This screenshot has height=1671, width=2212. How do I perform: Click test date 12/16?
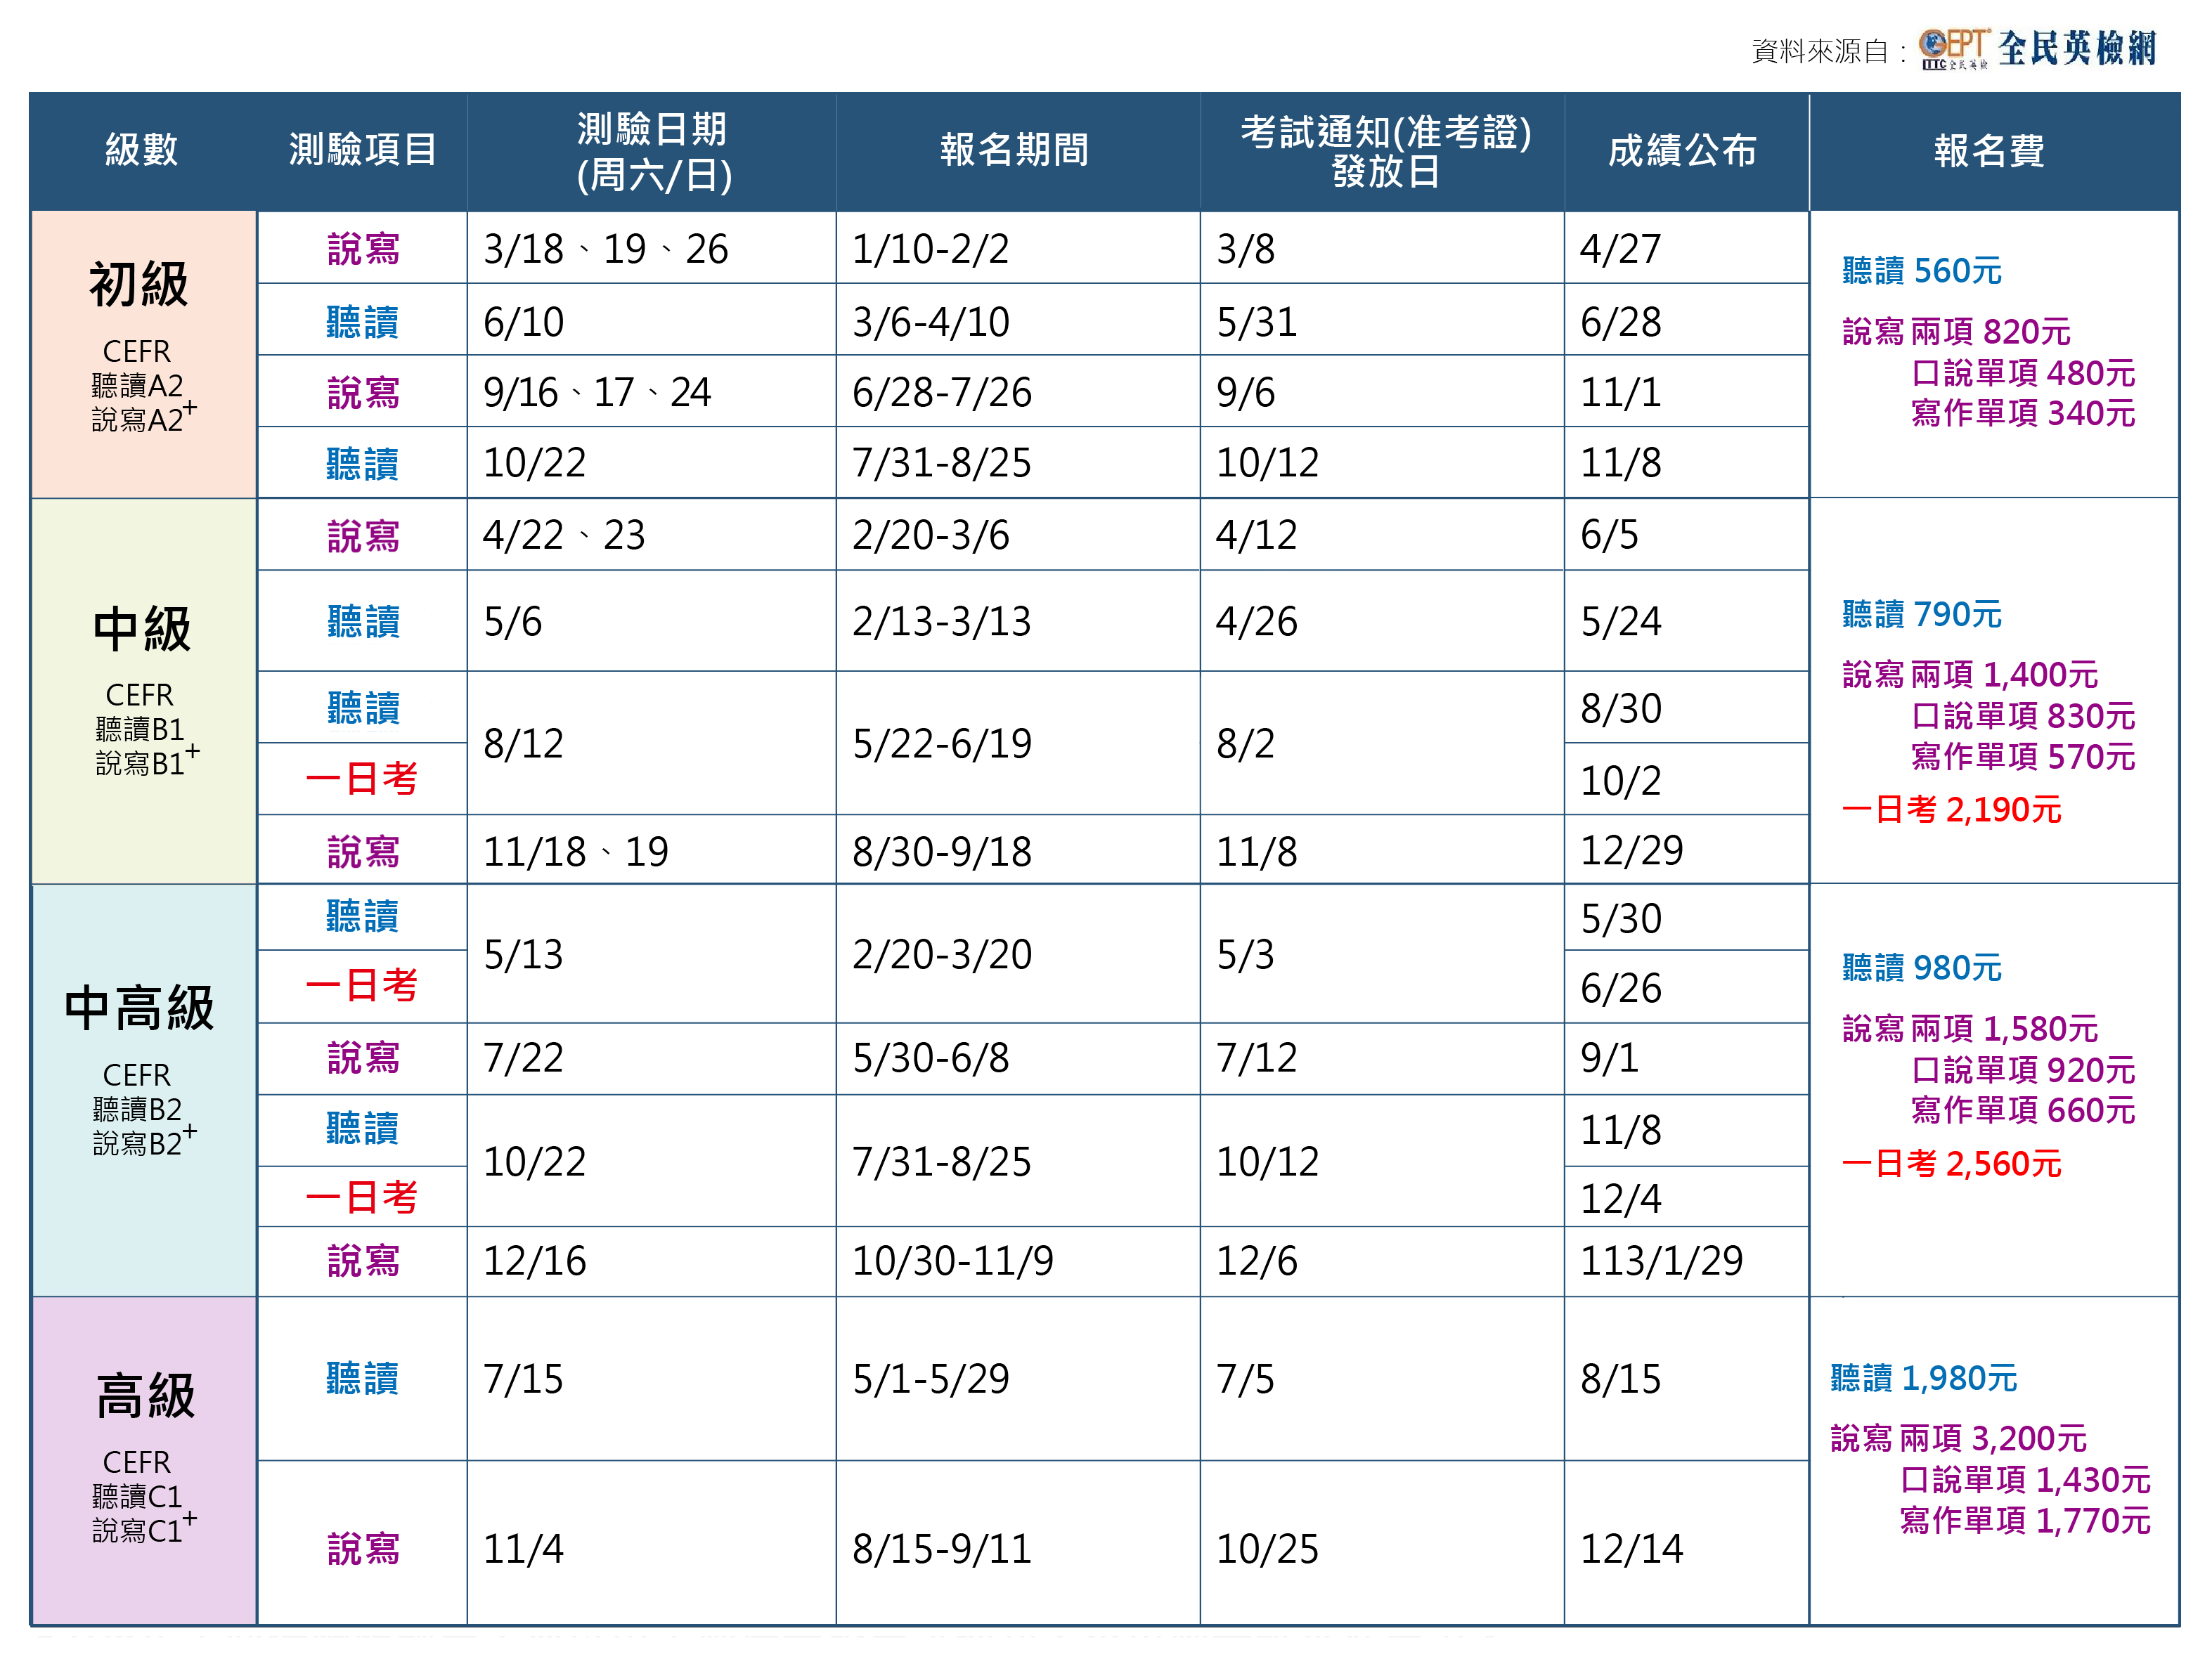[534, 1261]
